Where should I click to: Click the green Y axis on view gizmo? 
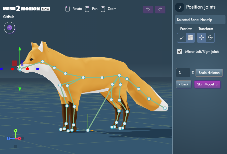[15, 130]
